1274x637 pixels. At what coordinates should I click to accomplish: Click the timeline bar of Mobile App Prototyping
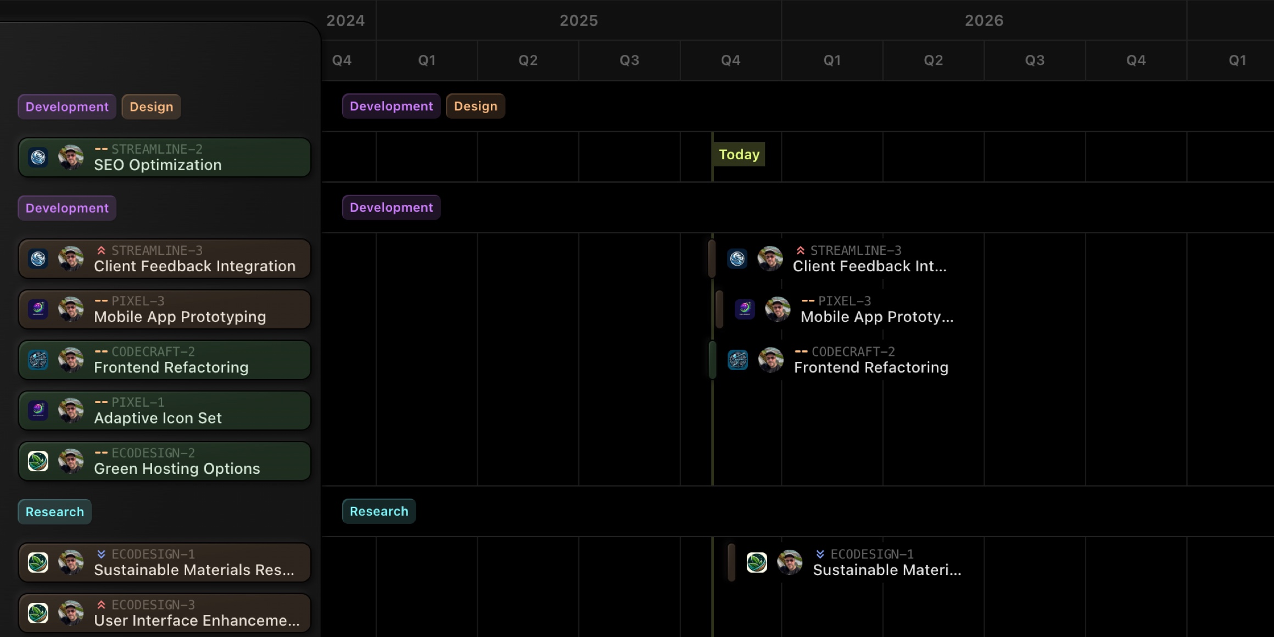719,309
